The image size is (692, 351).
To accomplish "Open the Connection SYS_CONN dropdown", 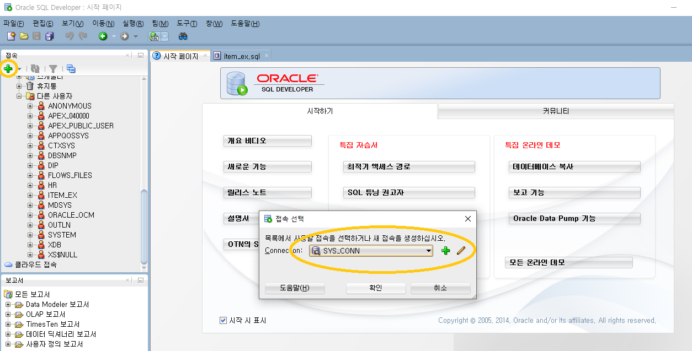I will point(428,251).
